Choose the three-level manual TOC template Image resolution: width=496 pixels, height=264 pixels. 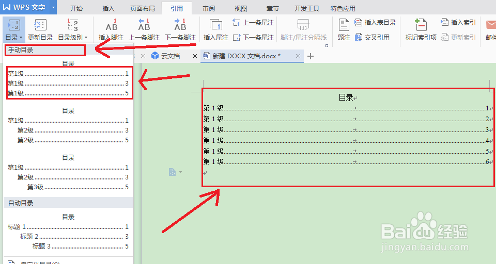pos(68,172)
